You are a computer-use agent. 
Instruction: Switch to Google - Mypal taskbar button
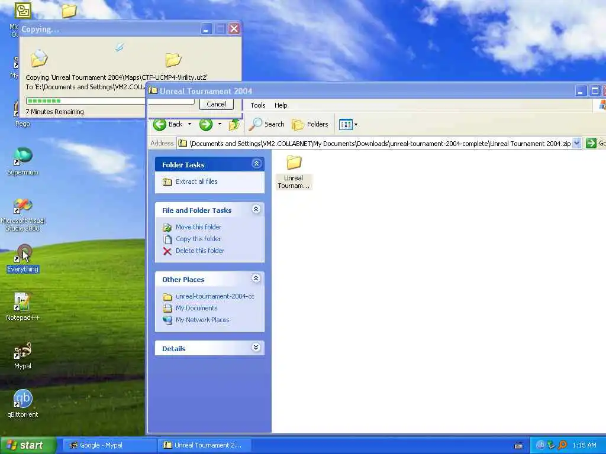(x=109, y=445)
